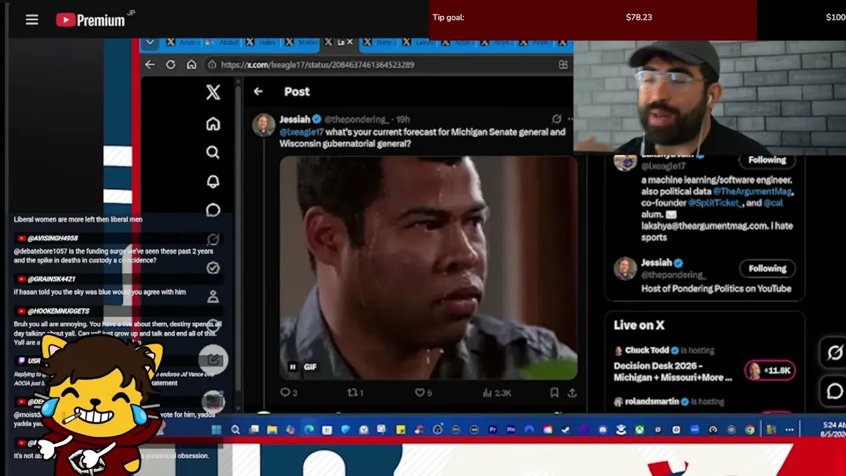Image resolution: width=846 pixels, height=476 pixels.
Task: Switch to the Laksh browser tab
Action: [x=419, y=42]
